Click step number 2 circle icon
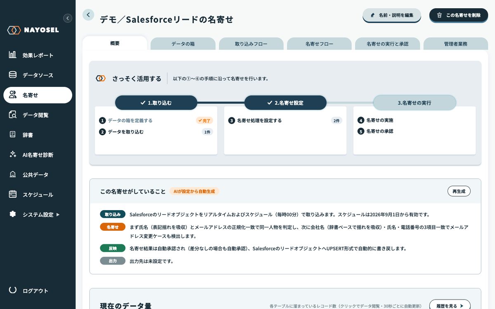 point(102,132)
